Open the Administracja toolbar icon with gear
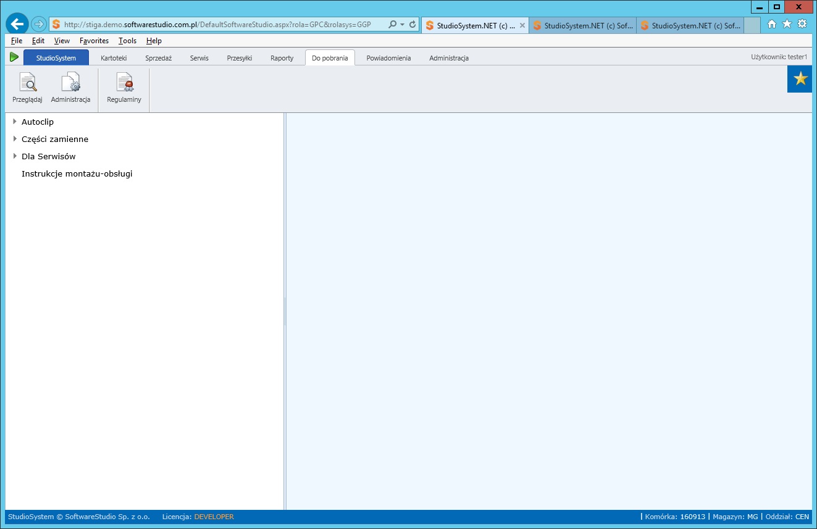The width and height of the screenshot is (817, 529). tap(70, 88)
